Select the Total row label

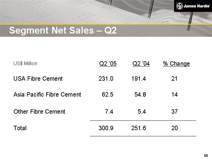20,128
